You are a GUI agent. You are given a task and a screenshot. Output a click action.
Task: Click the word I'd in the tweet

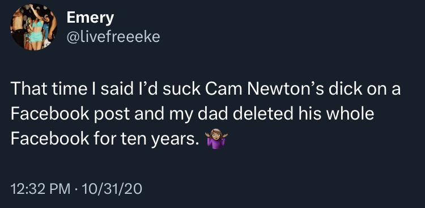148,89
